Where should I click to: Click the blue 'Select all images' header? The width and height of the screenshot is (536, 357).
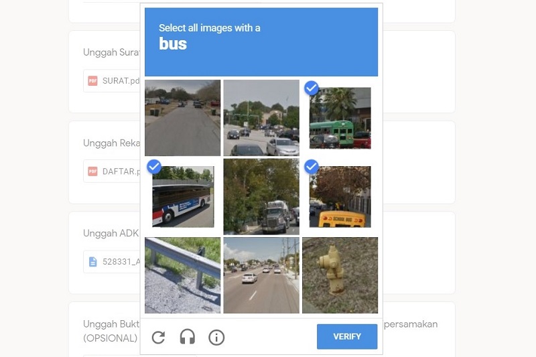coord(261,42)
